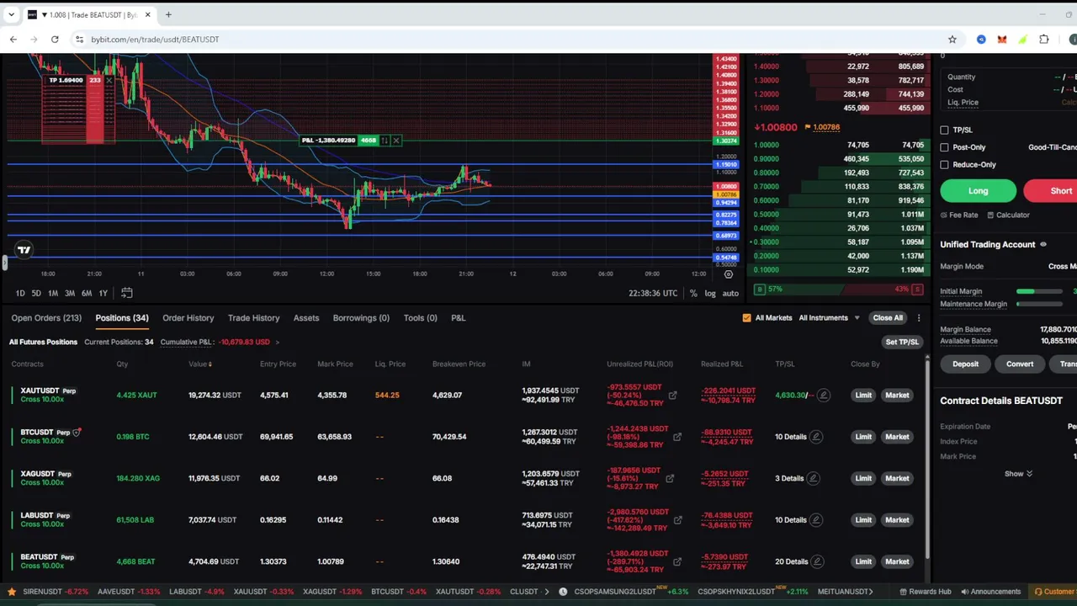Click the Close All positions button
Screen dimensions: 1077x606
point(888,318)
